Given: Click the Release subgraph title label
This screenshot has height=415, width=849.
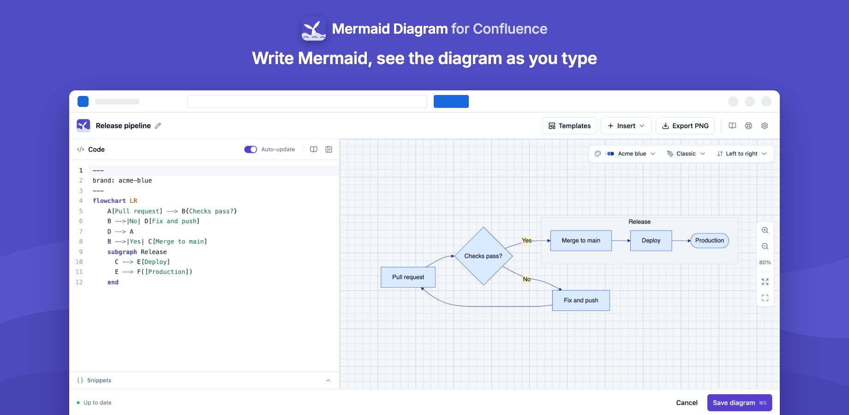Looking at the screenshot, I should click(640, 222).
